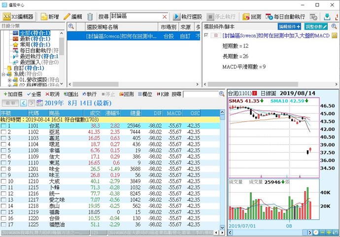Click the 搜尋 input above results list

click(x=204, y=94)
